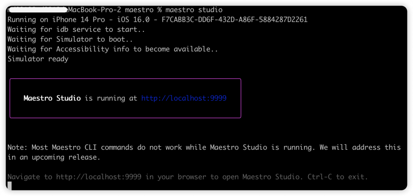Click the gray 'Navigate to http://localhost:9999' line
Viewport: 413px width, 196px height.
[188, 177]
